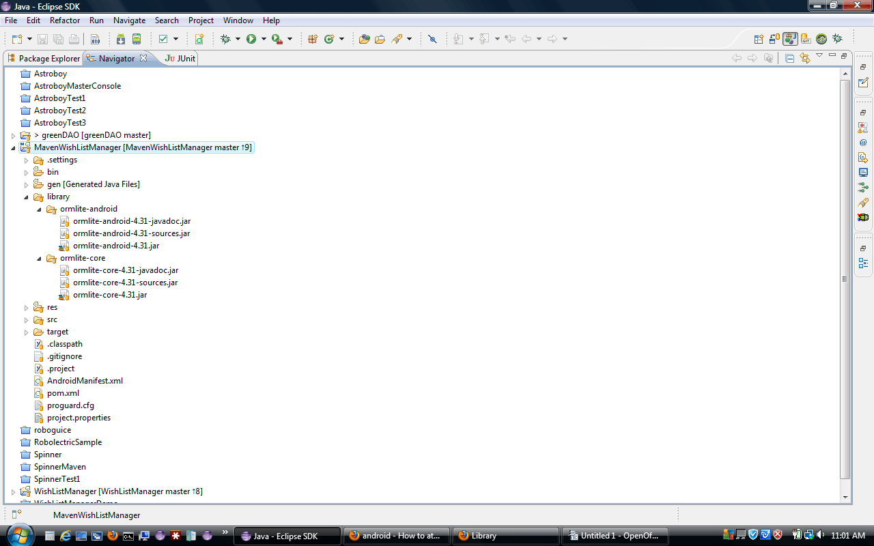
Task: Click the green Run button icon
Action: coord(251,39)
